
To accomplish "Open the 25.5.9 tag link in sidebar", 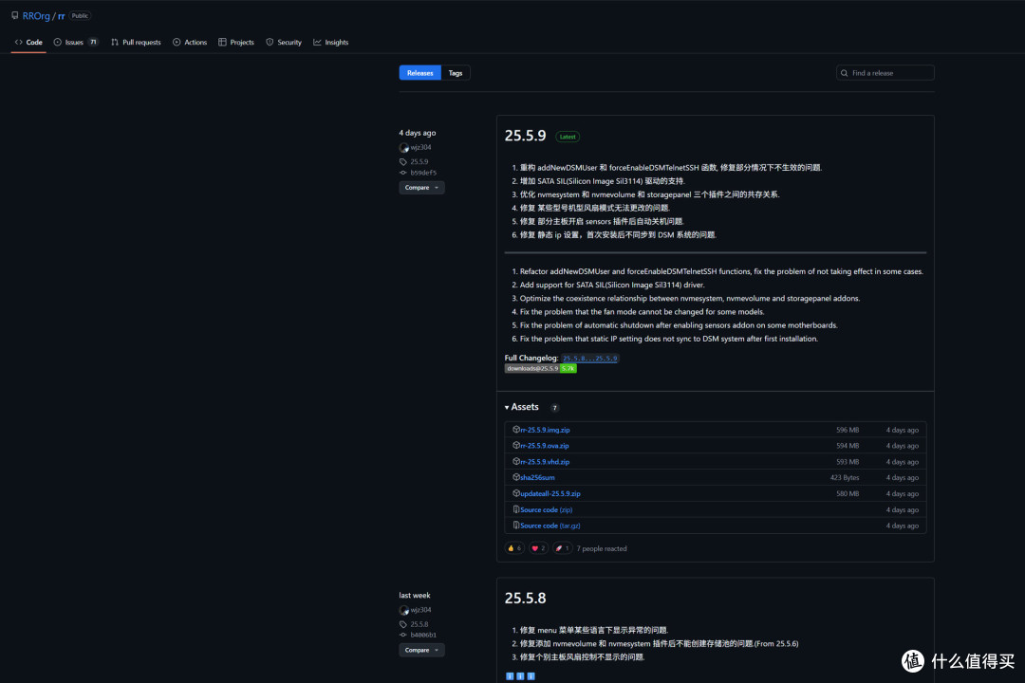I will click(x=419, y=161).
